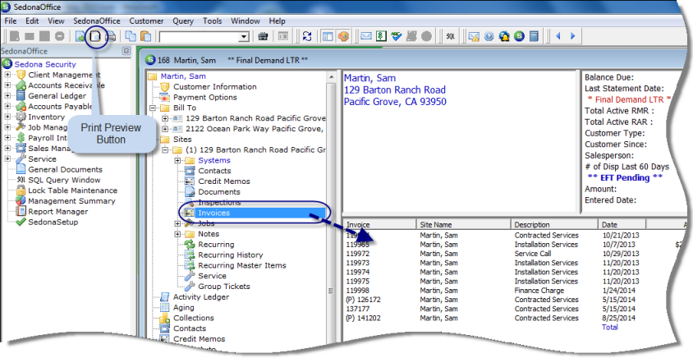Open the toolbar combo box dropdown
The height and width of the screenshot is (358, 693).
pos(244,37)
